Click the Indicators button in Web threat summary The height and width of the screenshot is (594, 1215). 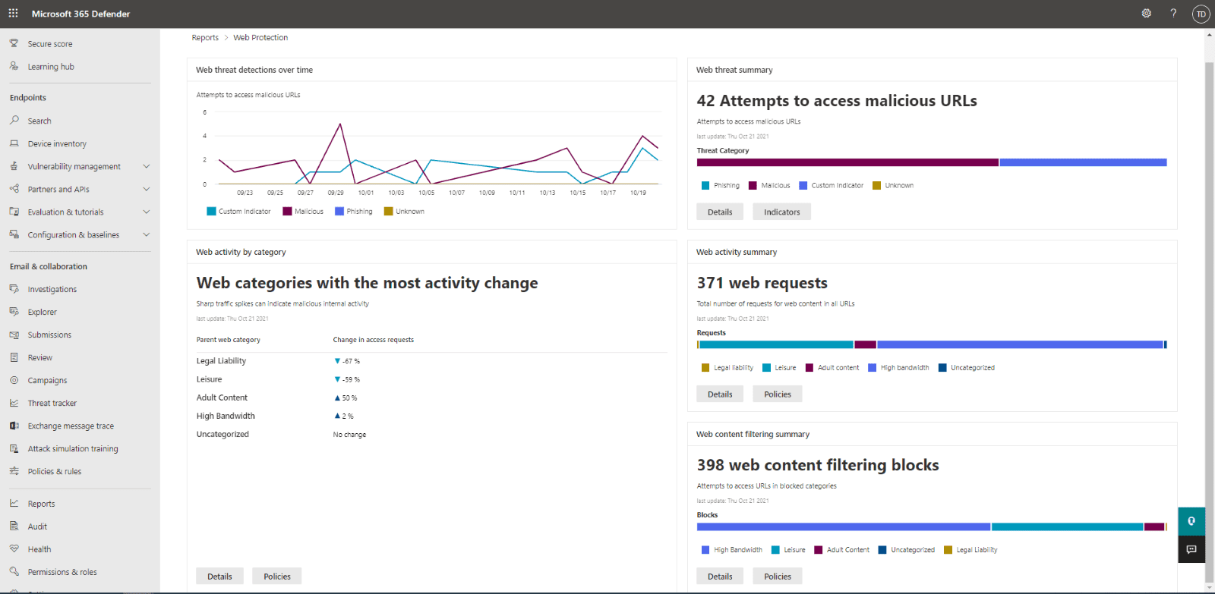coord(782,212)
